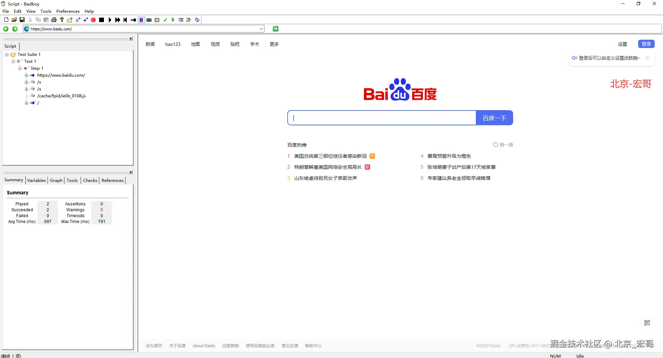Open the 地图 map link
The image size is (663, 358).
coord(196,44)
